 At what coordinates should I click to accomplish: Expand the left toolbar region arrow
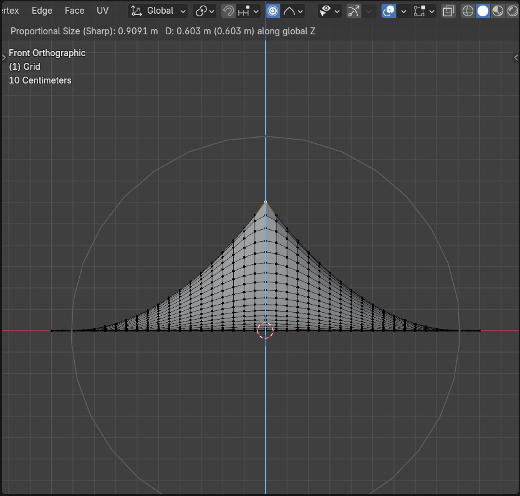(4, 57)
